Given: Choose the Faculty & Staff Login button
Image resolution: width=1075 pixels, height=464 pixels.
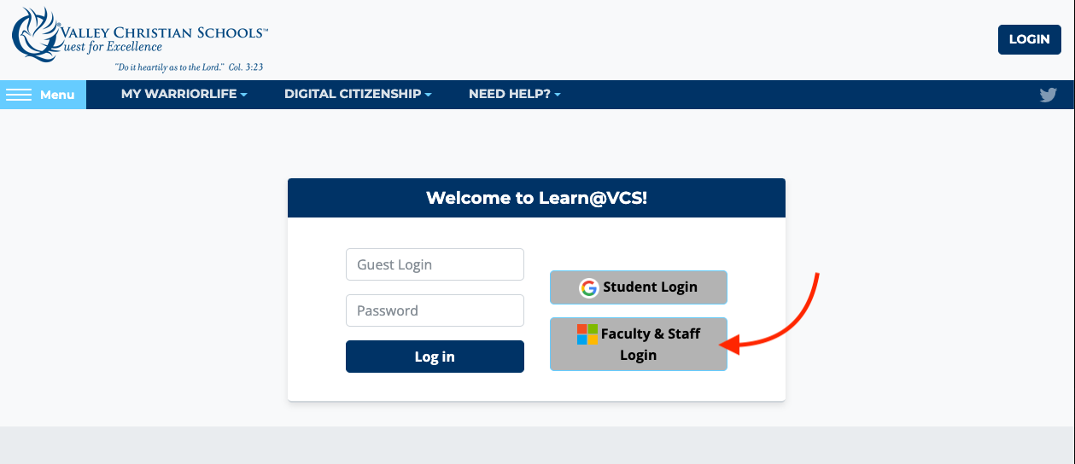Looking at the screenshot, I should click(x=639, y=345).
